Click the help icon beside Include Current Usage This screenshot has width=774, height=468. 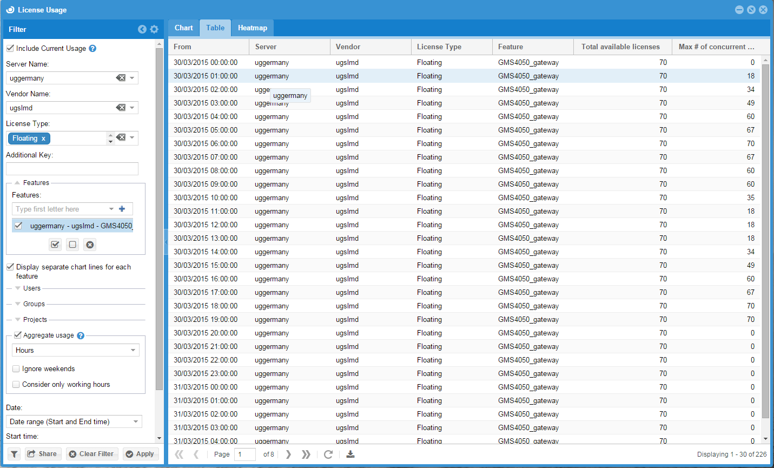pyautogui.click(x=92, y=49)
